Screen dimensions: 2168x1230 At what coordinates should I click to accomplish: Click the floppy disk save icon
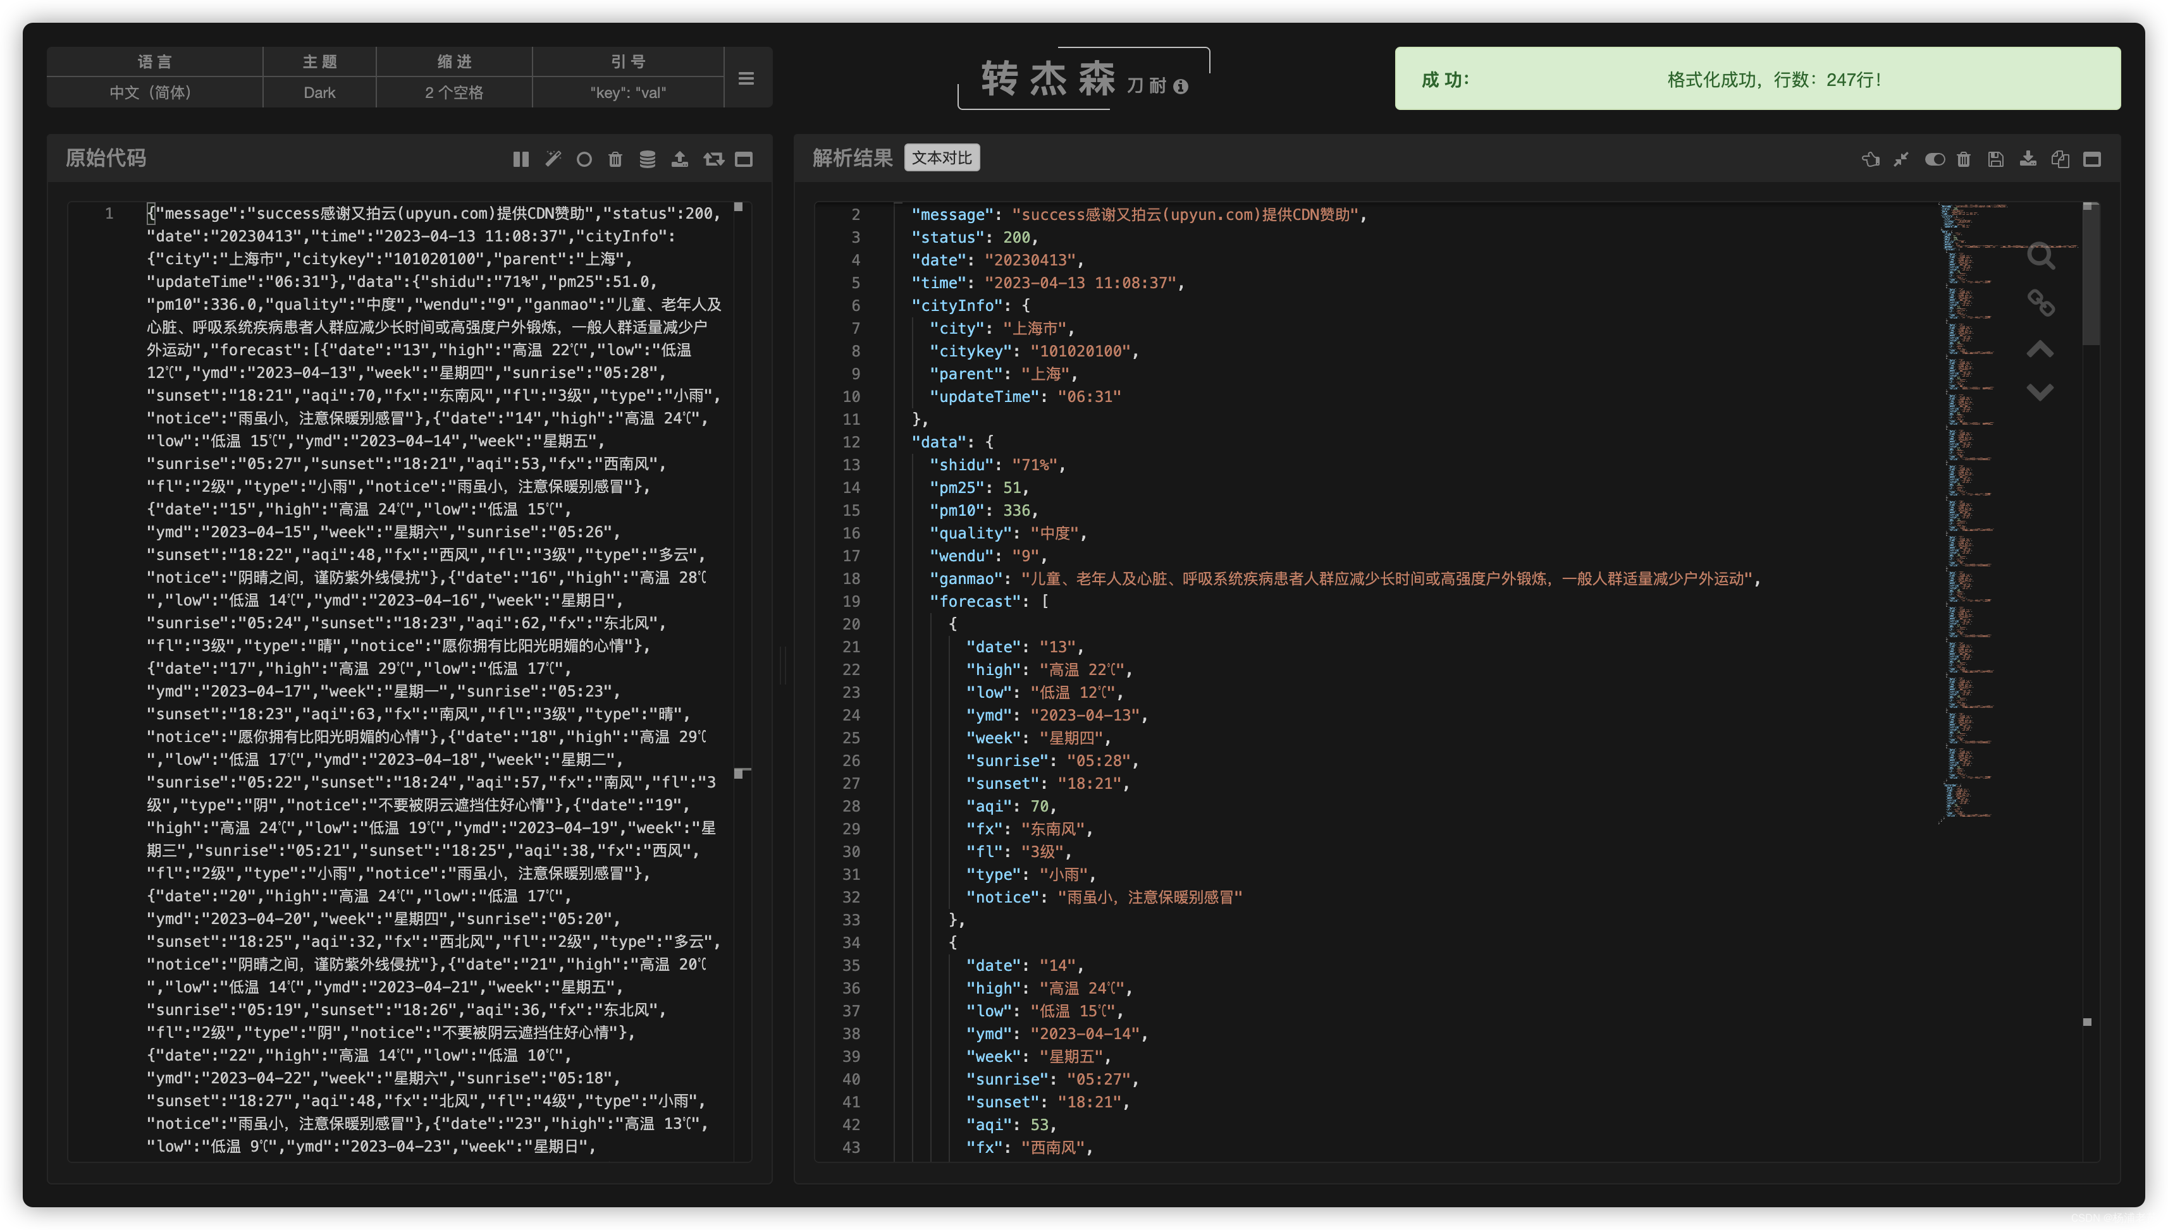[x=1995, y=159]
